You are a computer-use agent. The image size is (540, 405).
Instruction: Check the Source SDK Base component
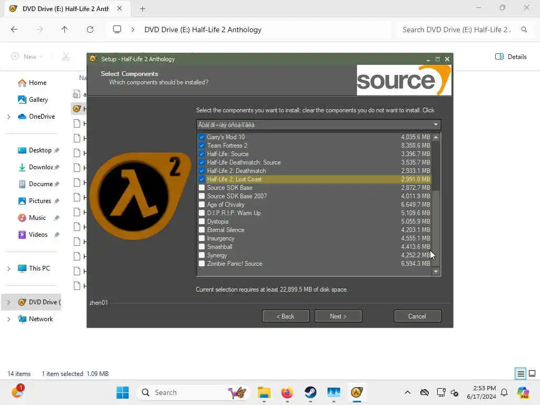pos(202,188)
